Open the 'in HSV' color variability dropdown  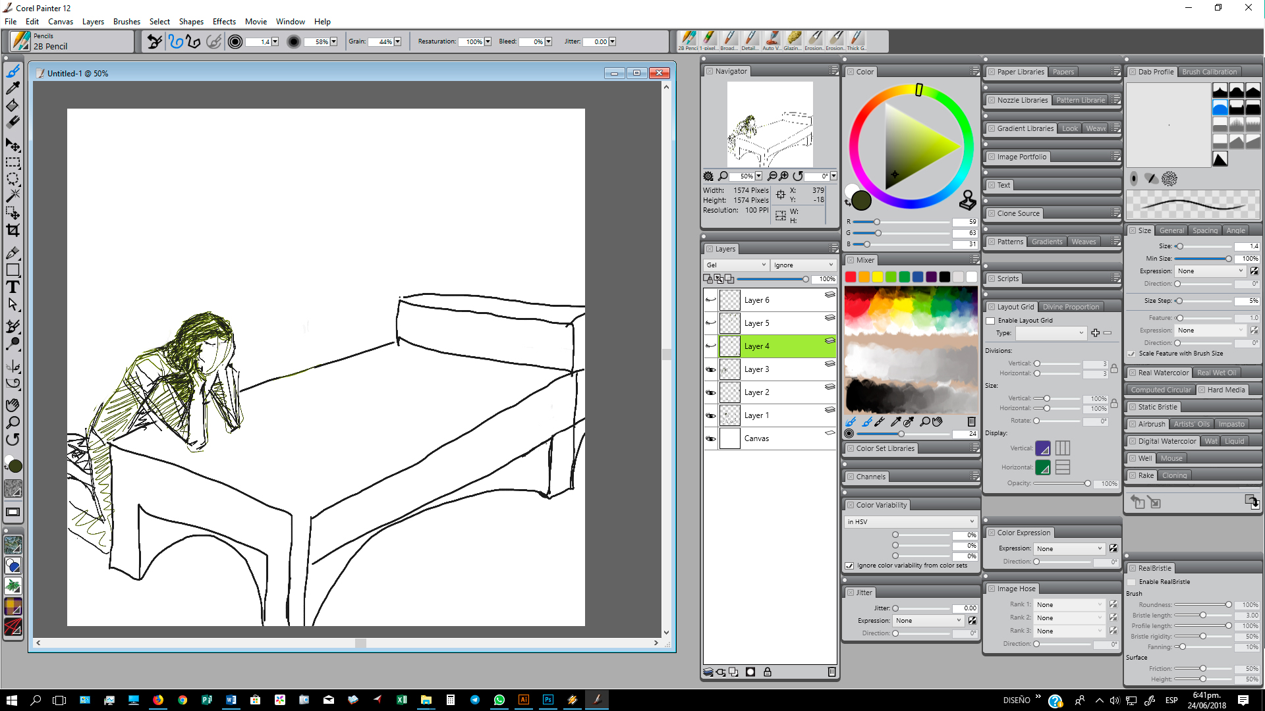[x=910, y=521]
